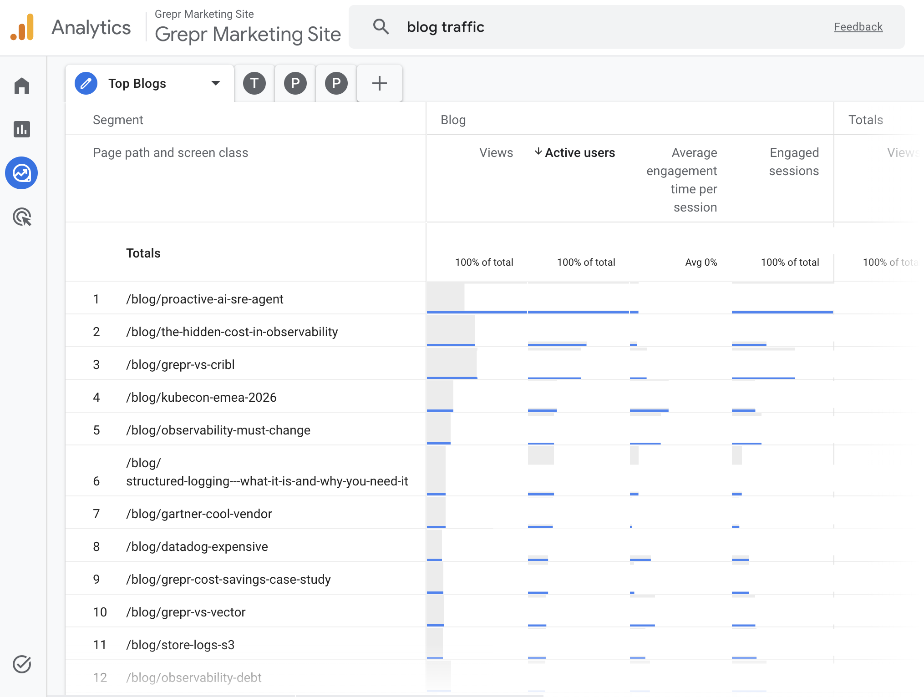Screen dimensions: 924x697
Task: Click the Google Analytics logo
Action: [22, 27]
